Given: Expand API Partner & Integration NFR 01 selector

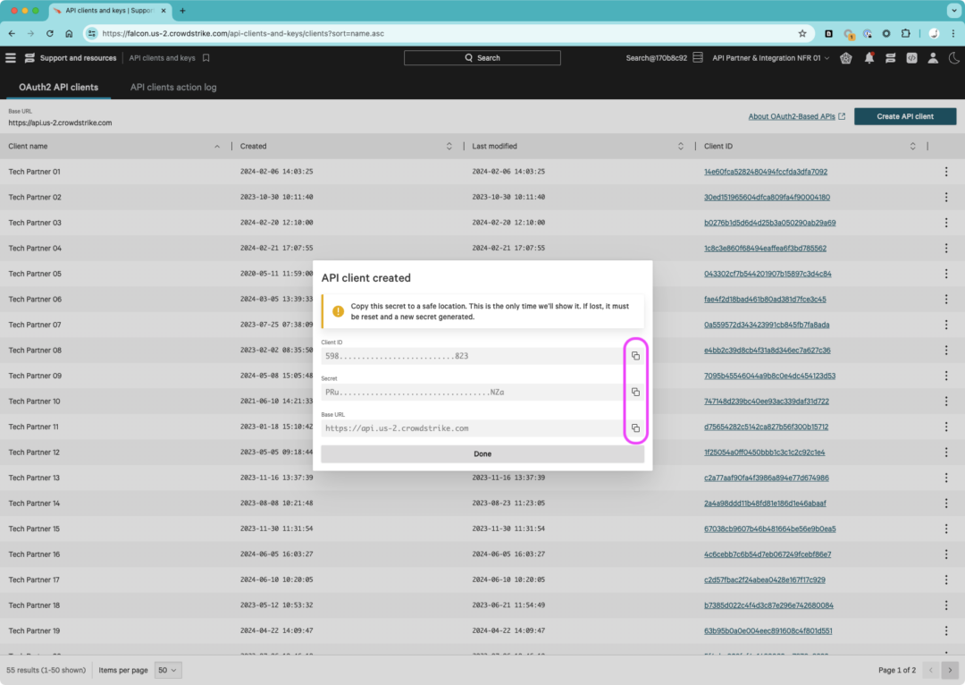Looking at the screenshot, I should point(770,58).
